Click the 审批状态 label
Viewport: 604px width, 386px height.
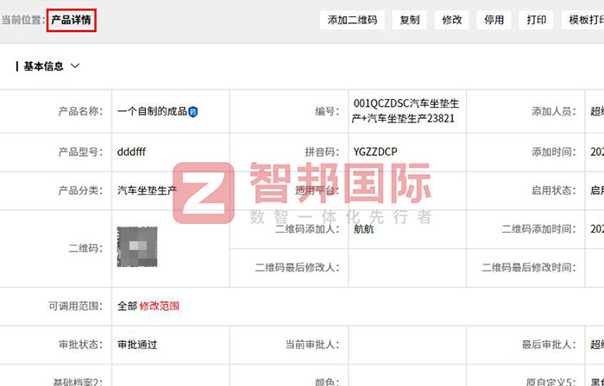[x=80, y=345]
